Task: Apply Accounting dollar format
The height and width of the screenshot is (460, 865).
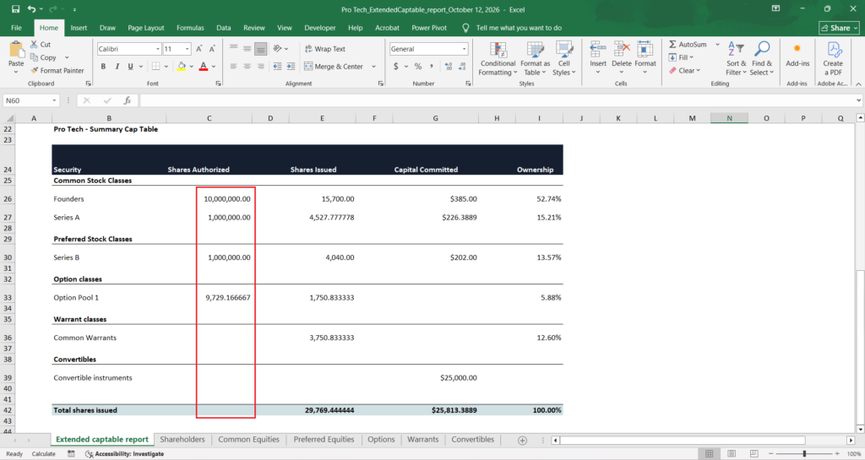Action: 395,66
